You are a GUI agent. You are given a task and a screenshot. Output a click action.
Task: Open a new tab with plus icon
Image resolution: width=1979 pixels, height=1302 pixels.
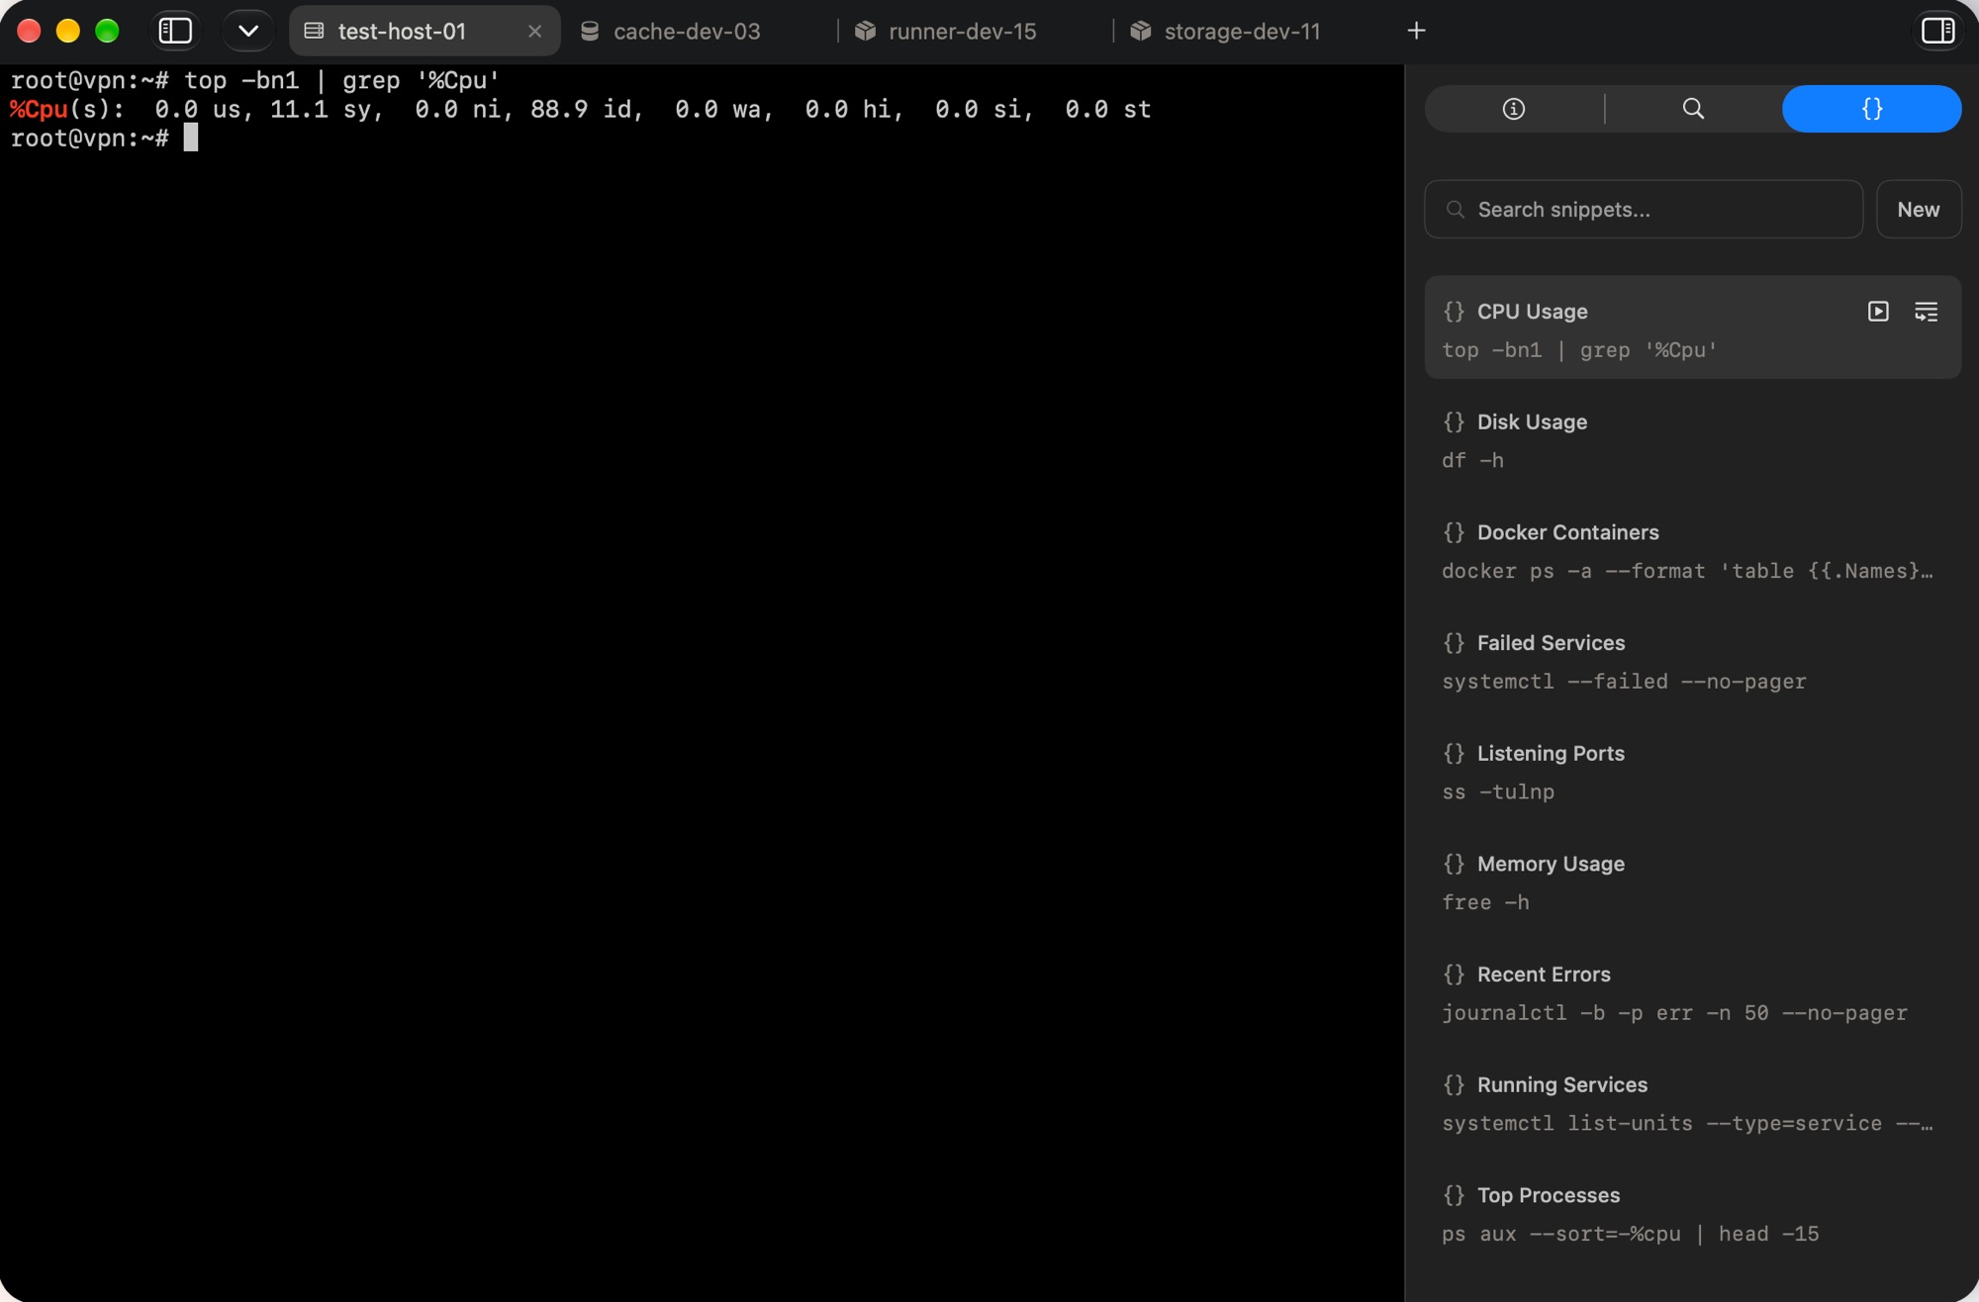coord(1416,31)
